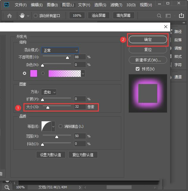
Task: Open the purple glow color swatch
Action: (34, 73)
